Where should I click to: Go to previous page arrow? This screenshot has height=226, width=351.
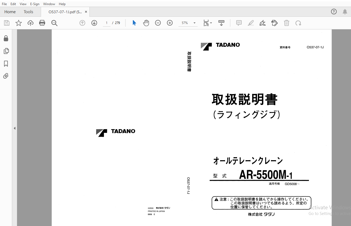[x=82, y=23]
